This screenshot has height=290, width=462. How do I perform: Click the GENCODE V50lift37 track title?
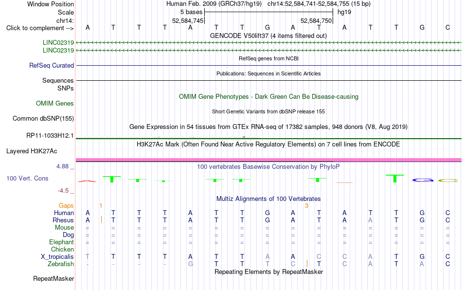[x=268, y=36]
